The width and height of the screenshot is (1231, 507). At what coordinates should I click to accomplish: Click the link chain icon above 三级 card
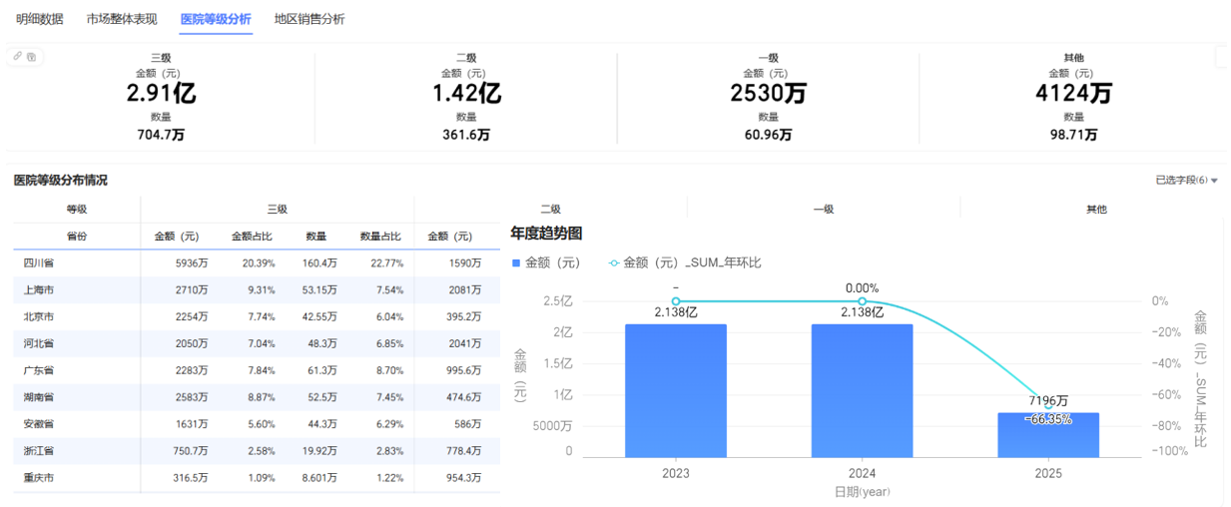point(18,57)
